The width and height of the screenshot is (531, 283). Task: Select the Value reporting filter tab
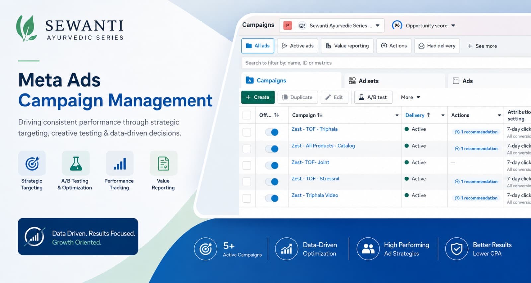point(347,46)
